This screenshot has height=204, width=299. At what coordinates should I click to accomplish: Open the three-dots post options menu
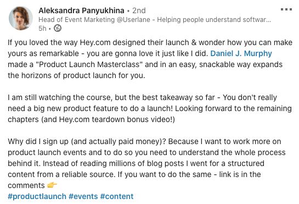point(286,9)
